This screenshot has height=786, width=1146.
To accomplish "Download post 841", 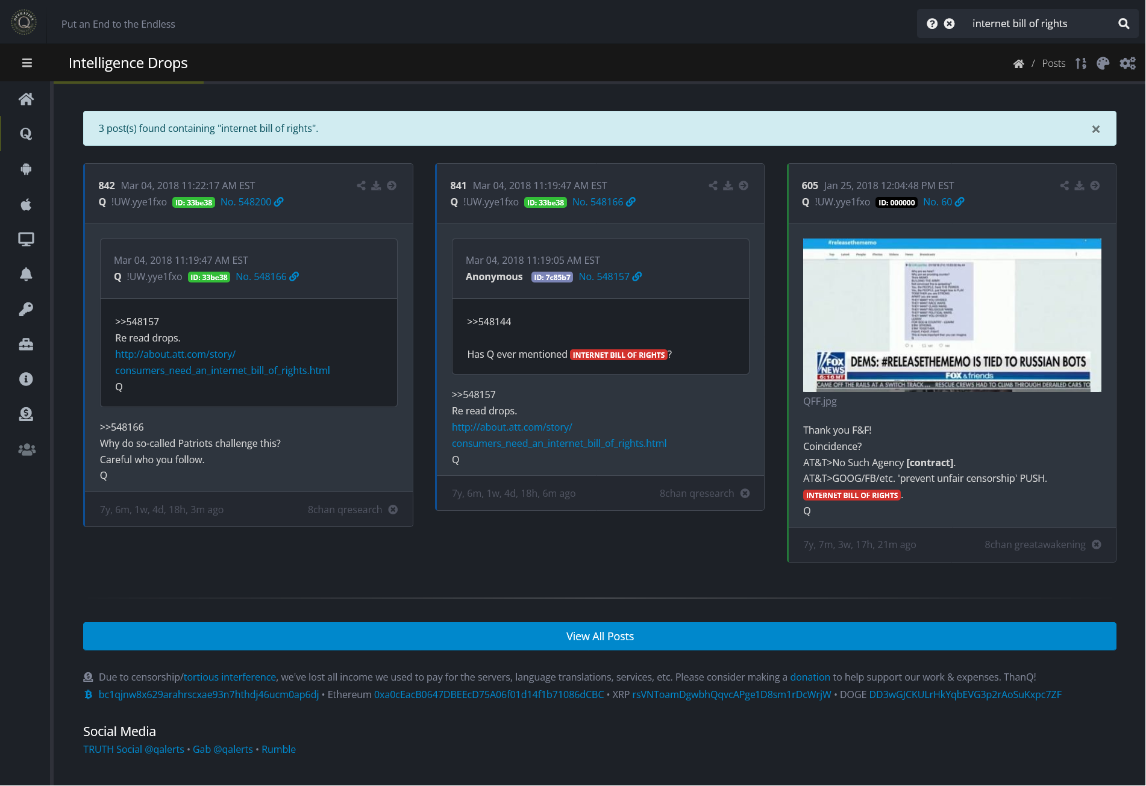I will 728,186.
